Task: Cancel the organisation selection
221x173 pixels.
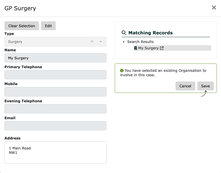Action: [185, 86]
